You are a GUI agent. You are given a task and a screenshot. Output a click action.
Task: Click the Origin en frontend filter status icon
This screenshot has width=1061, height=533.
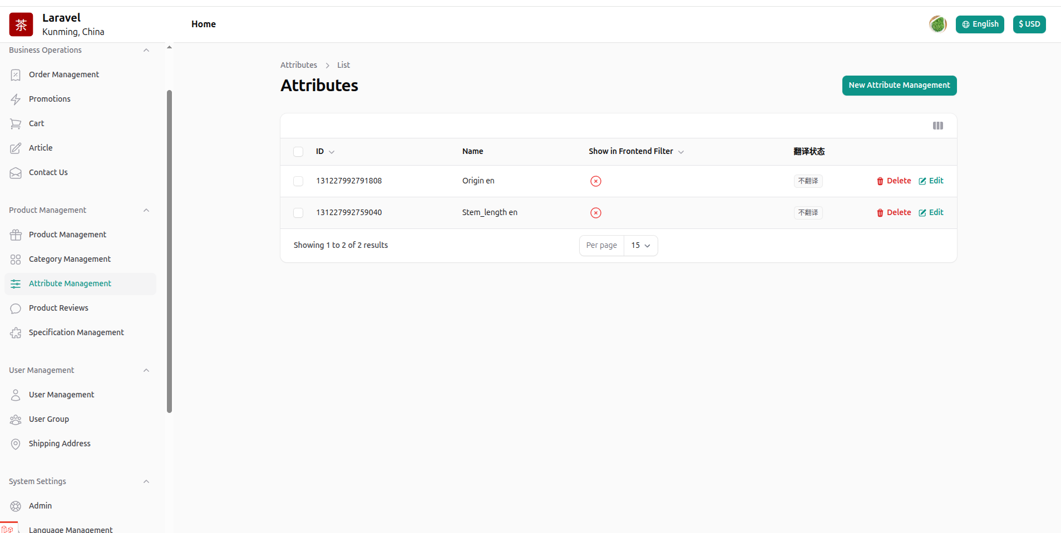[x=595, y=181]
